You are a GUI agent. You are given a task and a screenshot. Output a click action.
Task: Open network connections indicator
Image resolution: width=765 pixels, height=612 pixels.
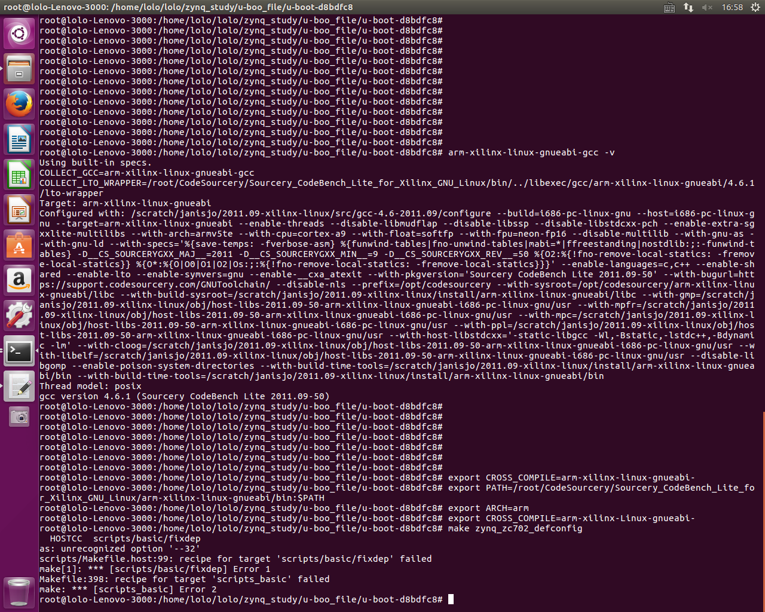(x=688, y=7)
